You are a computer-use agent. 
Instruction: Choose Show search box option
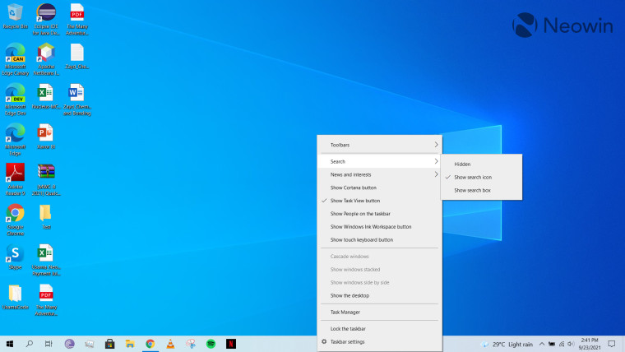pyautogui.click(x=481, y=191)
